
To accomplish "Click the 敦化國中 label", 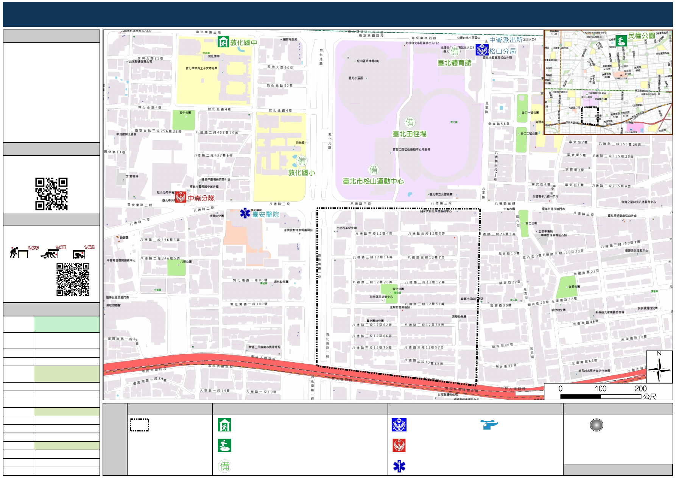I will [244, 42].
